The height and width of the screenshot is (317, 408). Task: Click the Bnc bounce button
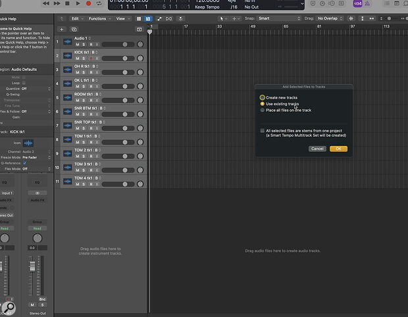pos(42,299)
